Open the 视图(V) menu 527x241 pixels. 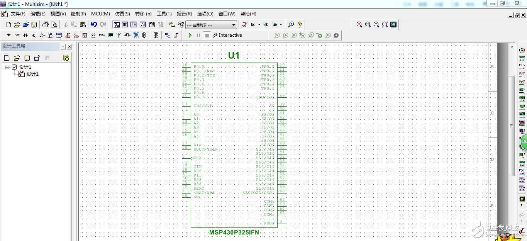coord(58,14)
